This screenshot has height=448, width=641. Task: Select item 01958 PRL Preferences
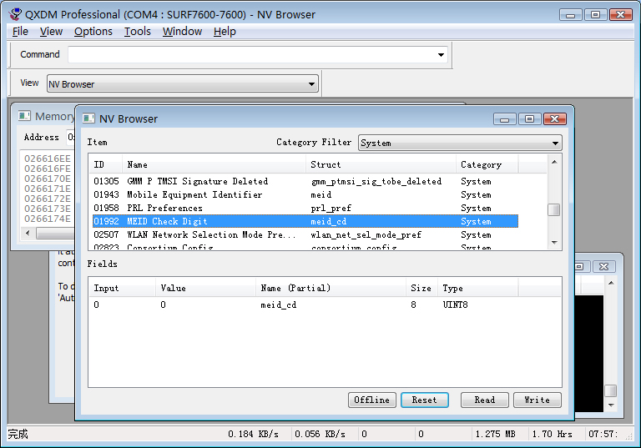pos(305,208)
